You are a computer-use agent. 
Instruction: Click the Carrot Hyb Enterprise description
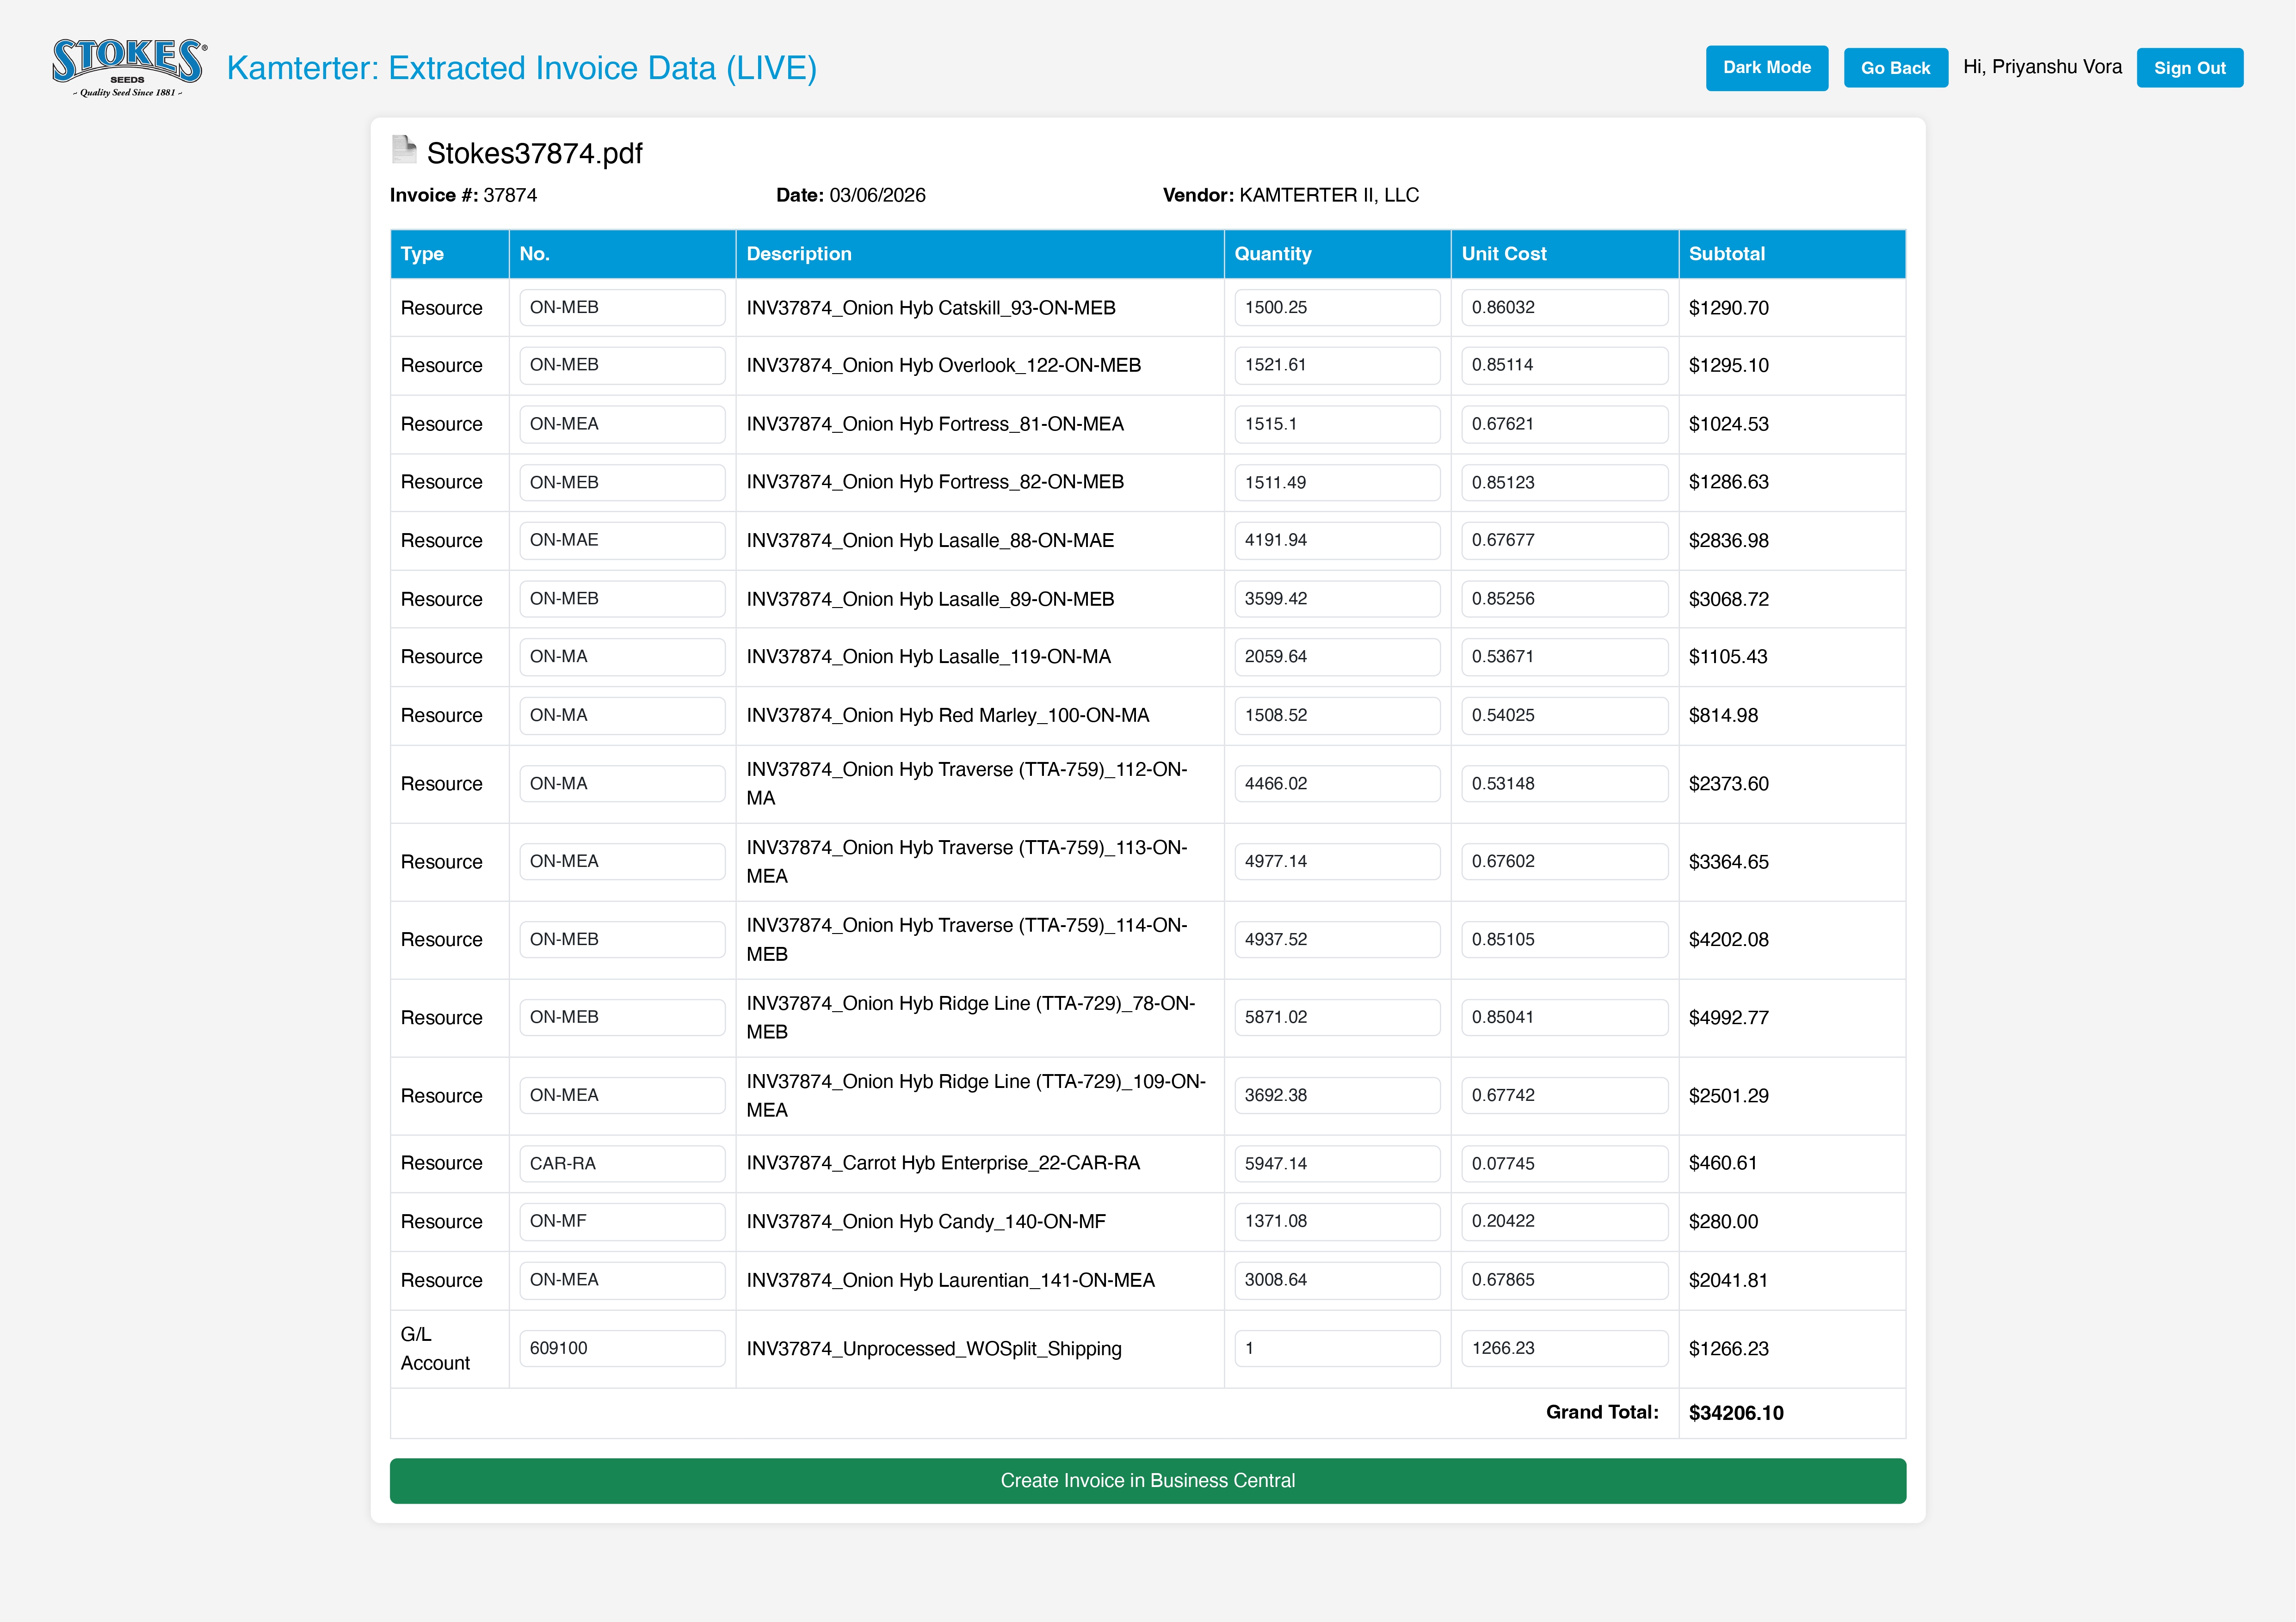pyautogui.click(x=943, y=1163)
